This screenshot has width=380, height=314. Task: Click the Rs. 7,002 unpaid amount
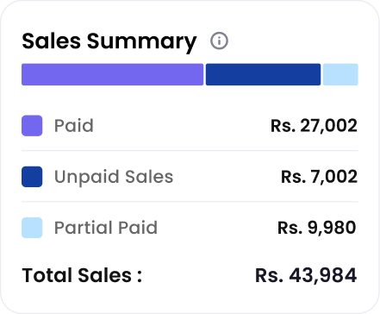(x=319, y=177)
